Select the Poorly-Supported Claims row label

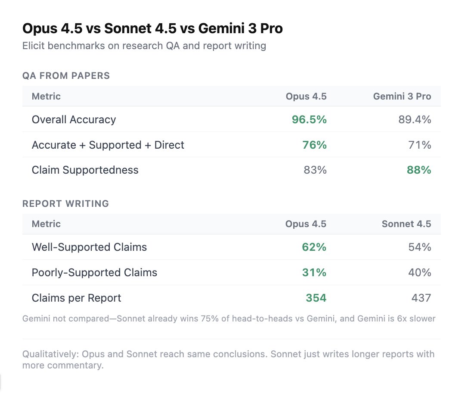94,272
